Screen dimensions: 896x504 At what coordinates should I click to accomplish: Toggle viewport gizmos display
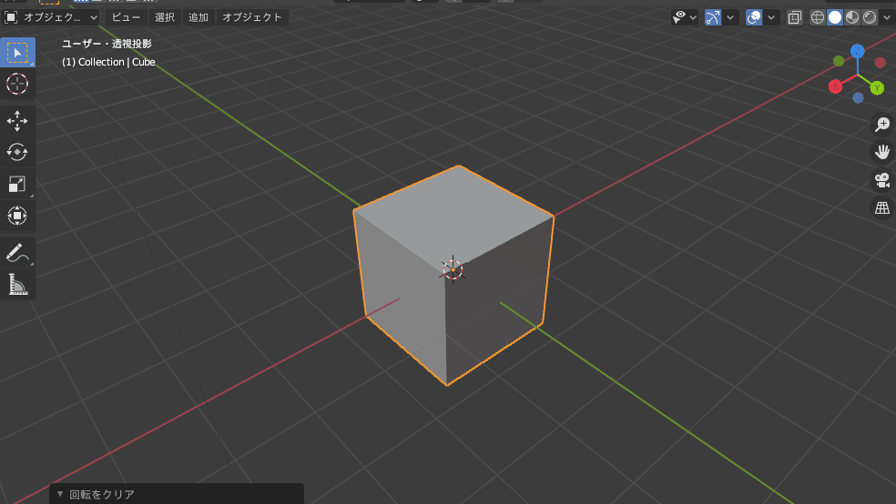713,17
